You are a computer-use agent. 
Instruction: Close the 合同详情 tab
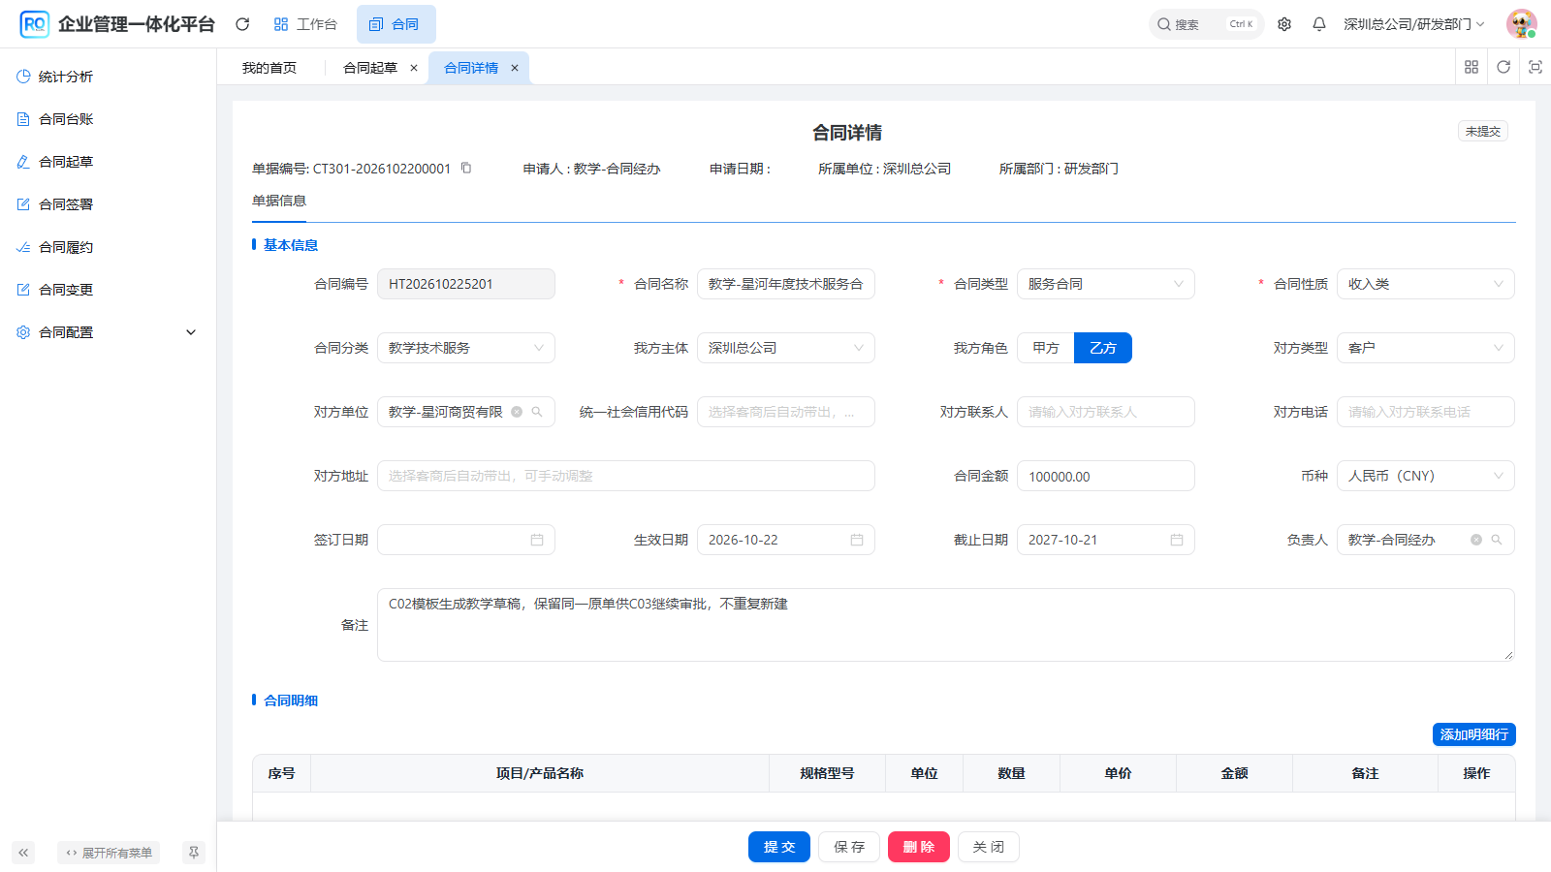click(x=515, y=68)
